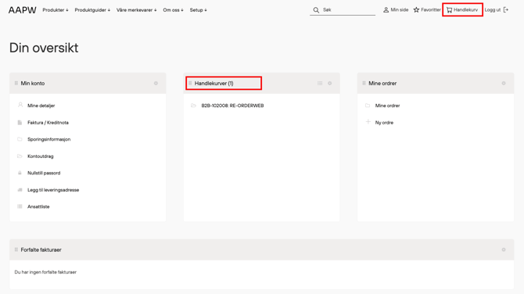This screenshot has height=294, width=524.
Task: Open Faktura / Kreditnota
Action: click(48, 123)
